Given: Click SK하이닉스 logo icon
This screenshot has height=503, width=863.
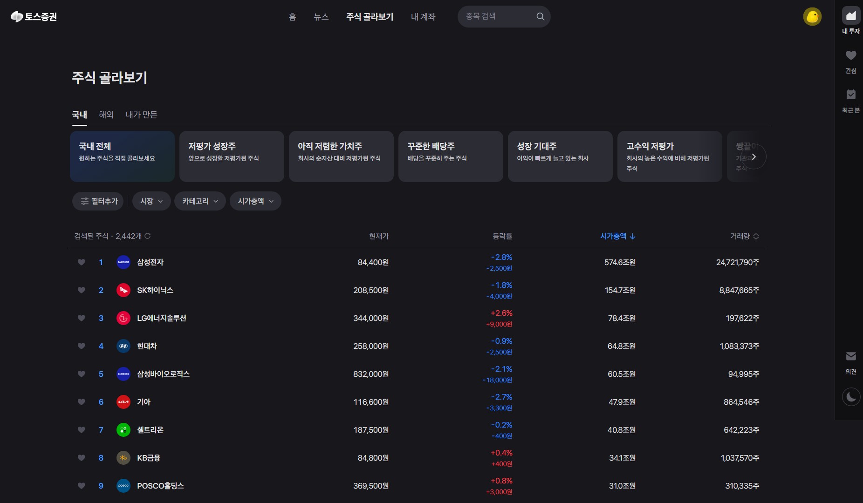Looking at the screenshot, I should (123, 290).
